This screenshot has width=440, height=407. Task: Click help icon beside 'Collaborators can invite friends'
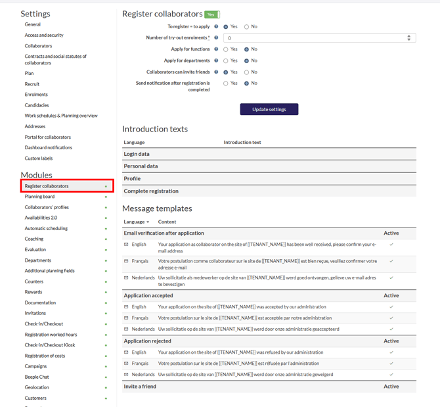click(216, 72)
